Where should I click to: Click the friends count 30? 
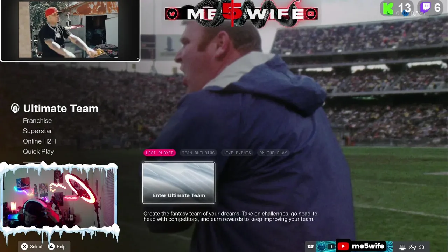421,247
